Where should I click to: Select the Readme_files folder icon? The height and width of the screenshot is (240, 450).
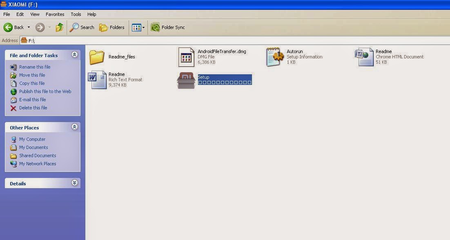[x=97, y=57]
